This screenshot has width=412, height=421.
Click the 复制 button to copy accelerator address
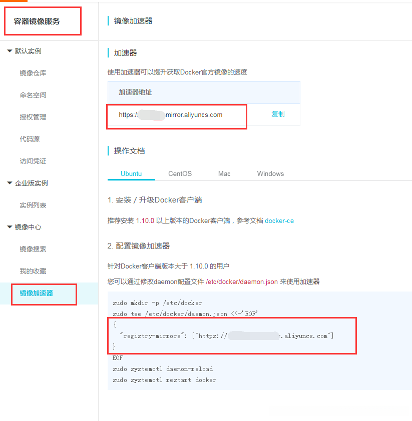278,114
